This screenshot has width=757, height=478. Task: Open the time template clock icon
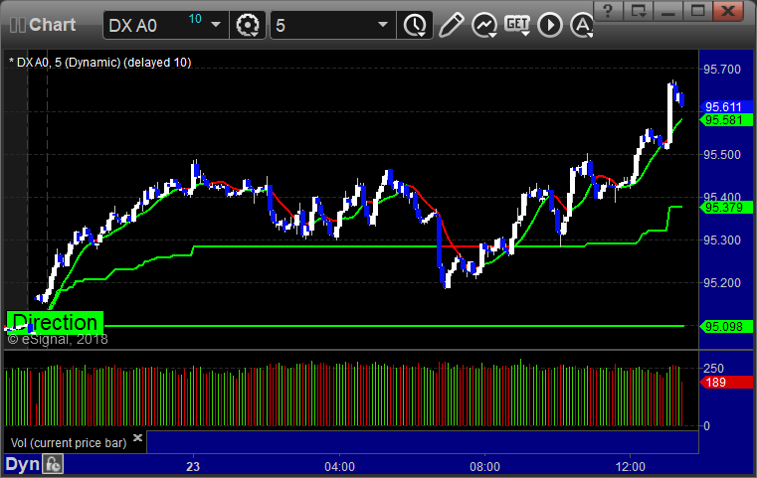click(415, 25)
